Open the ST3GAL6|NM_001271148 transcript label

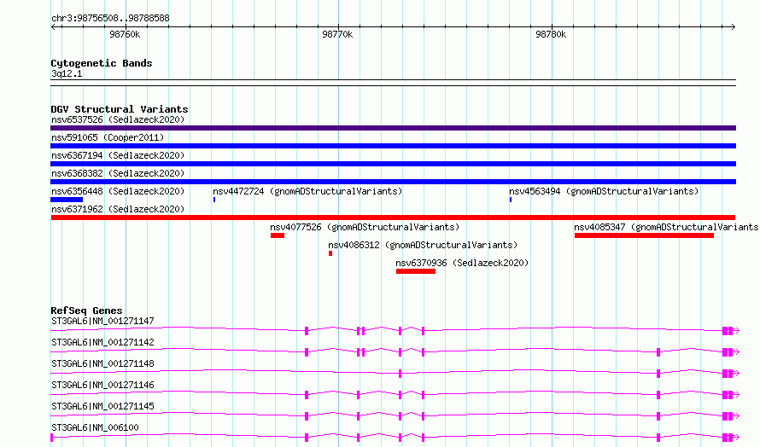pyautogui.click(x=102, y=363)
